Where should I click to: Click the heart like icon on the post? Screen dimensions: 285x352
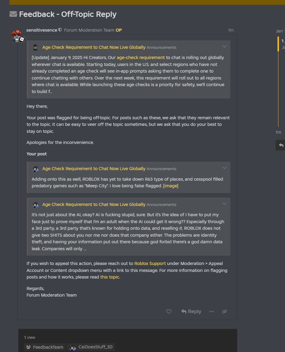click(x=169, y=312)
